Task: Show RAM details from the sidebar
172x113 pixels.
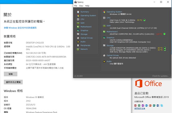Action: (x=82, y=23)
